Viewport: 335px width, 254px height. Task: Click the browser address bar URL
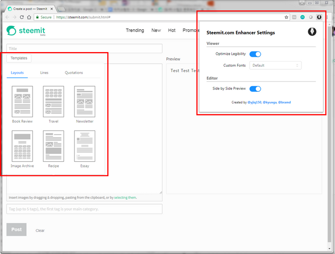(83, 17)
